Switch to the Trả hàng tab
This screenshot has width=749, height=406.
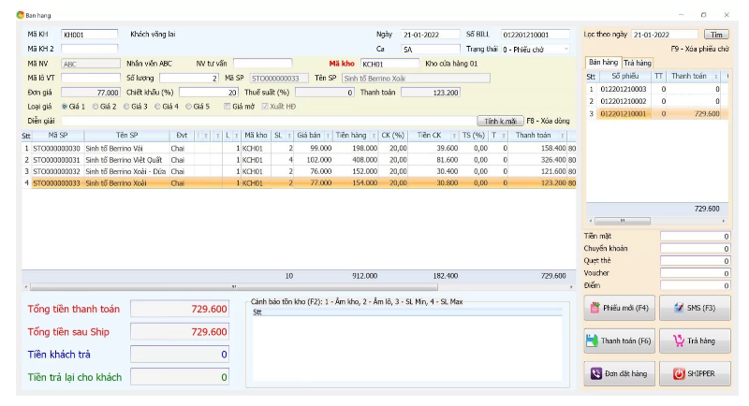coord(638,63)
